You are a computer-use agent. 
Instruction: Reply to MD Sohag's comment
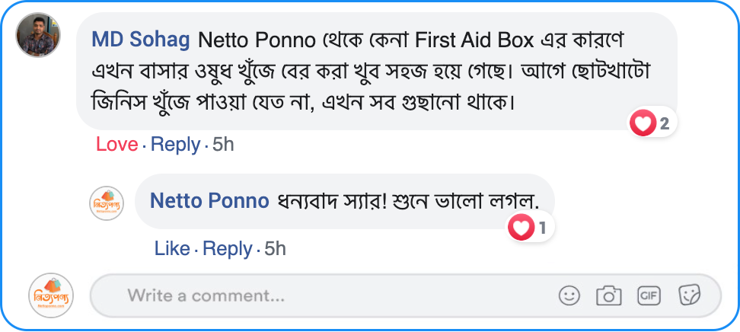(x=175, y=145)
